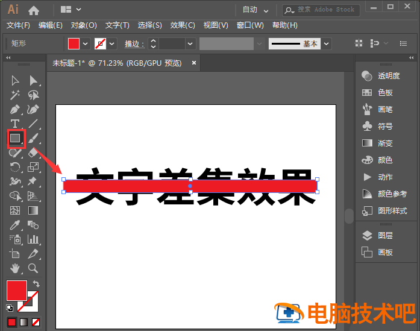Switch paint mode to Gradient
Image resolution: width=420 pixels, height=331 pixels.
point(24,322)
